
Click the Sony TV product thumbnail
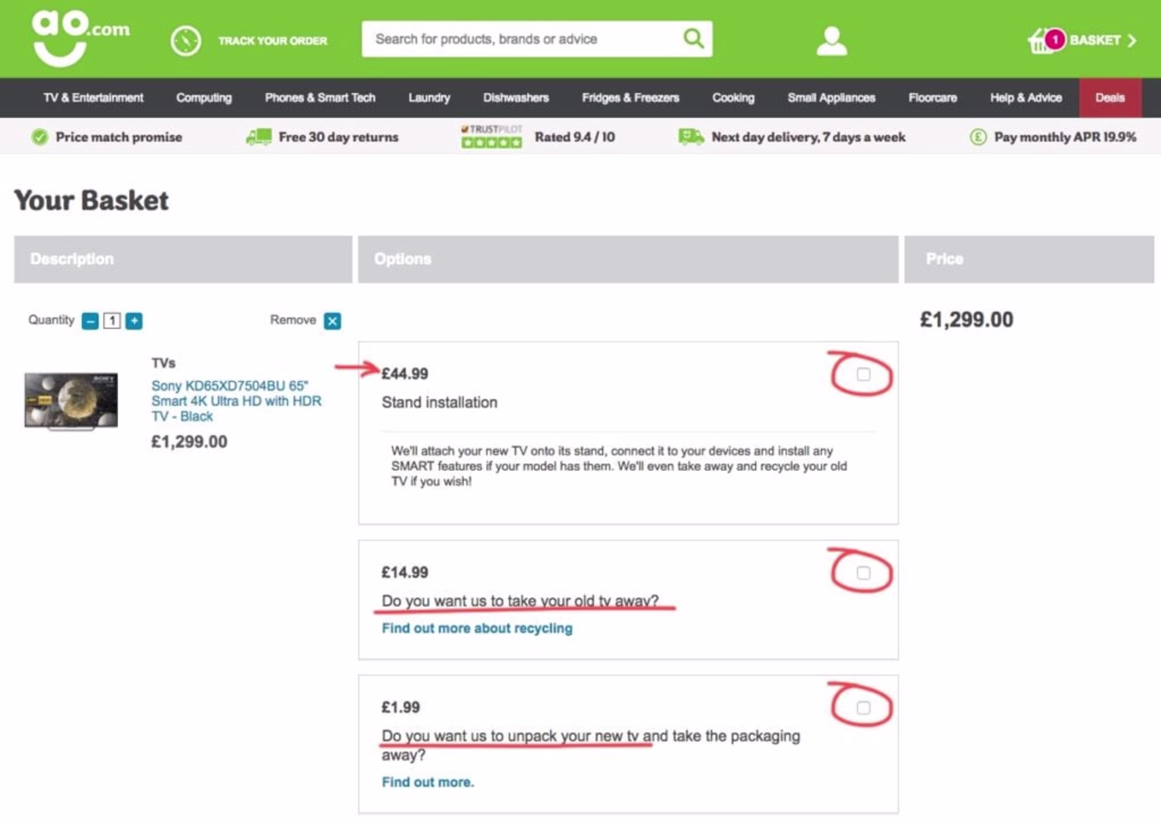coord(71,400)
